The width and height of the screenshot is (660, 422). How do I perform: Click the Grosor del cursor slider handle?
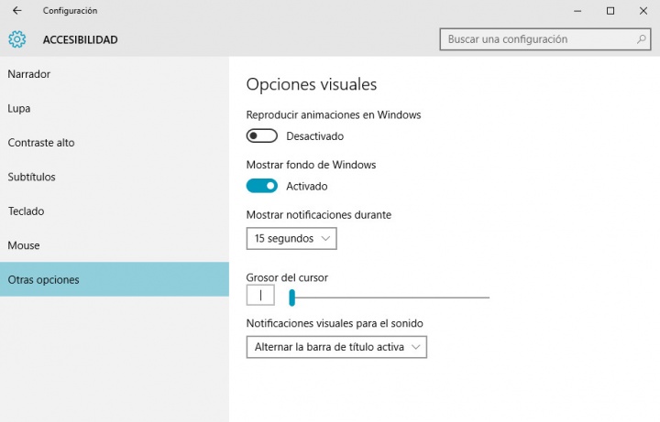(x=291, y=298)
